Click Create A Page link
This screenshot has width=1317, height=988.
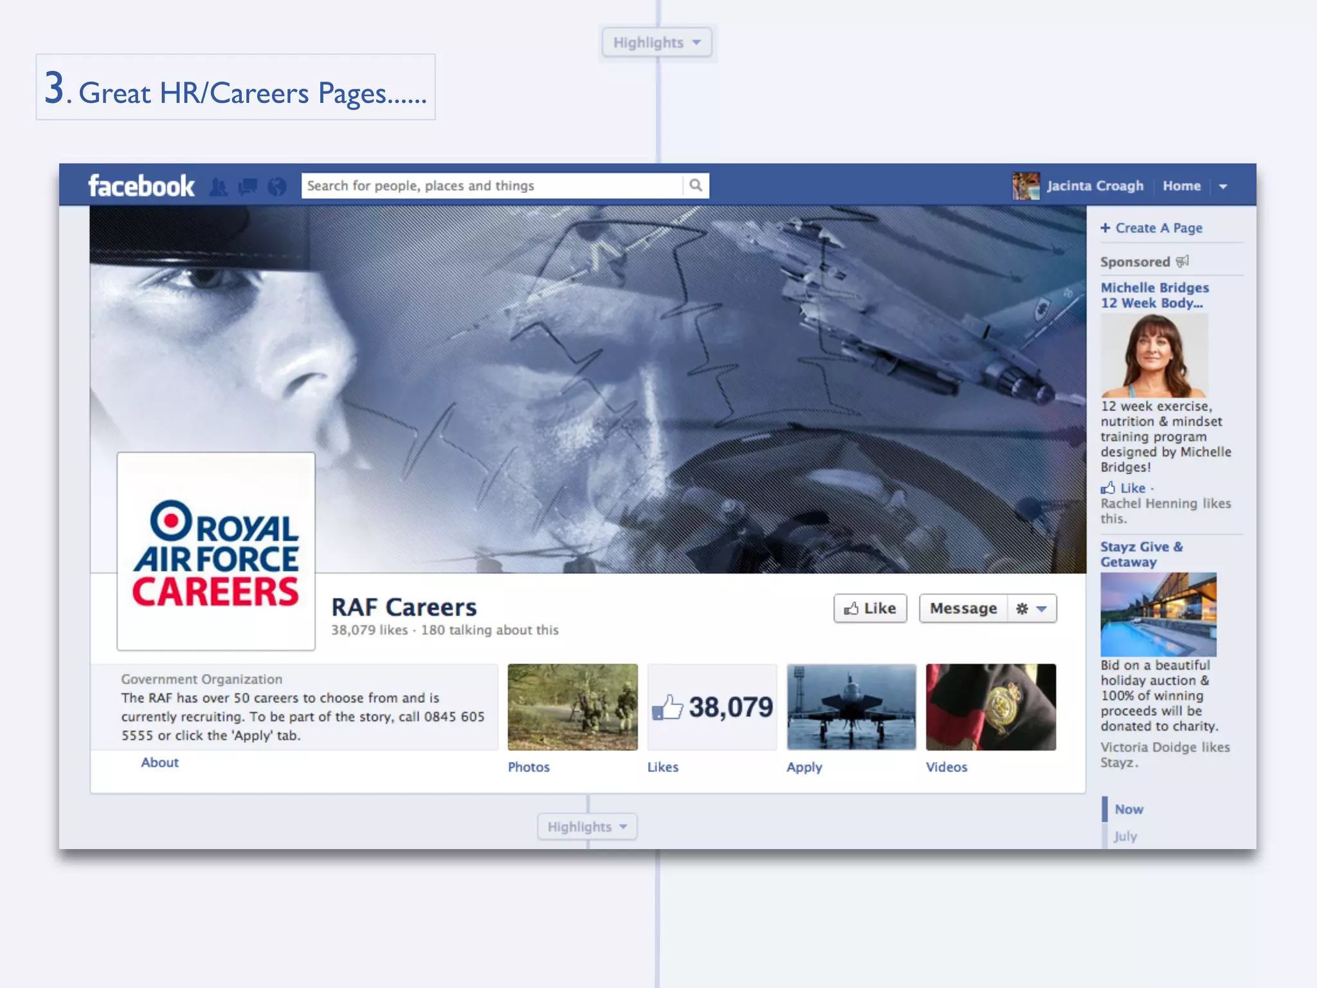tap(1151, 228)
